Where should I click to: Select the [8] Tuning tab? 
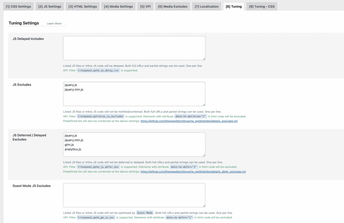[x=233, y=6]
